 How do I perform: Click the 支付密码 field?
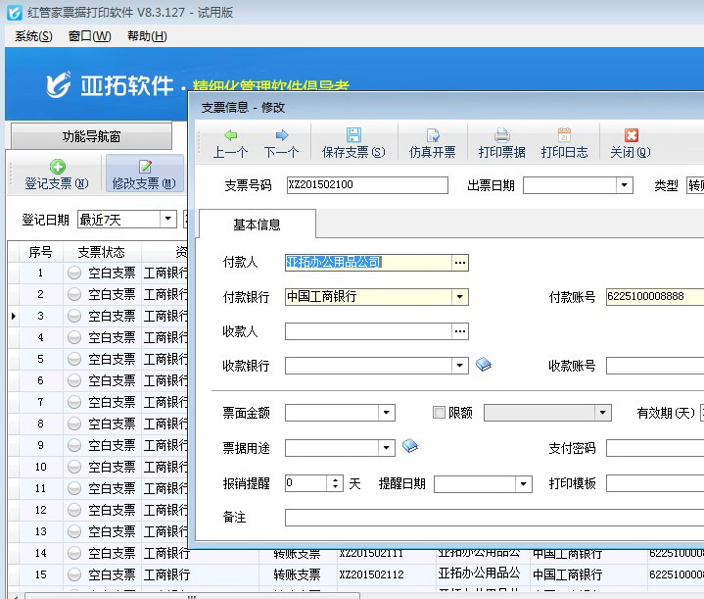pos(655,448)
